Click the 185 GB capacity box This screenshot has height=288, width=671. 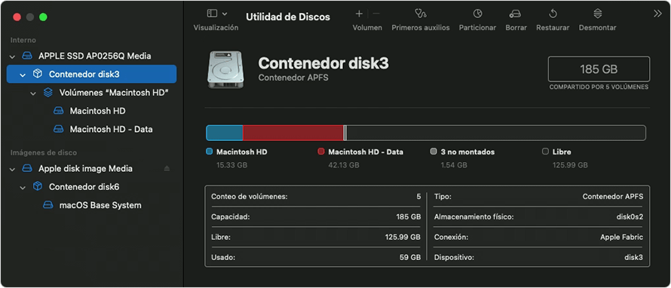599,69
